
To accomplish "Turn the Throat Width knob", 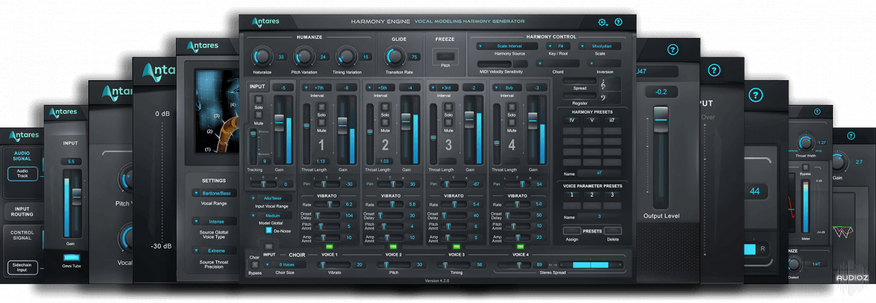I will pyautogui.click(x=805, y=143).
